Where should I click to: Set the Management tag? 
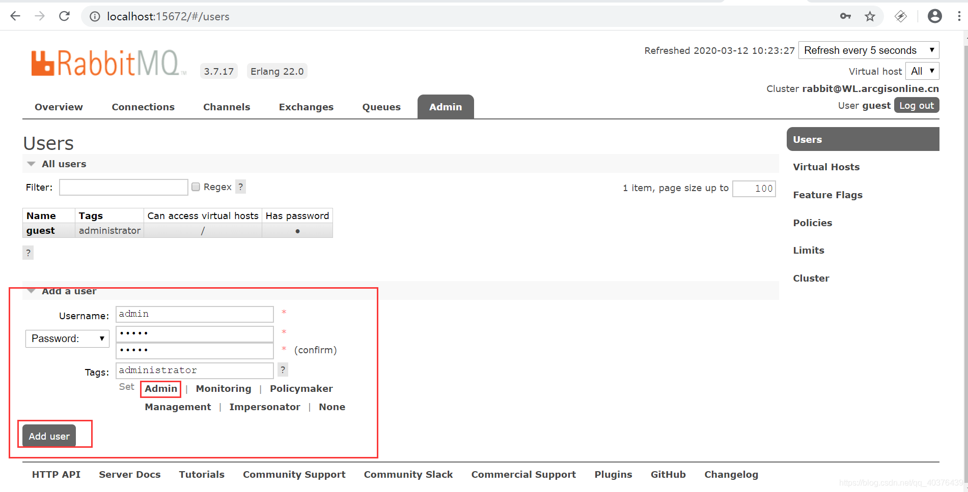click(x=178, y=407)
